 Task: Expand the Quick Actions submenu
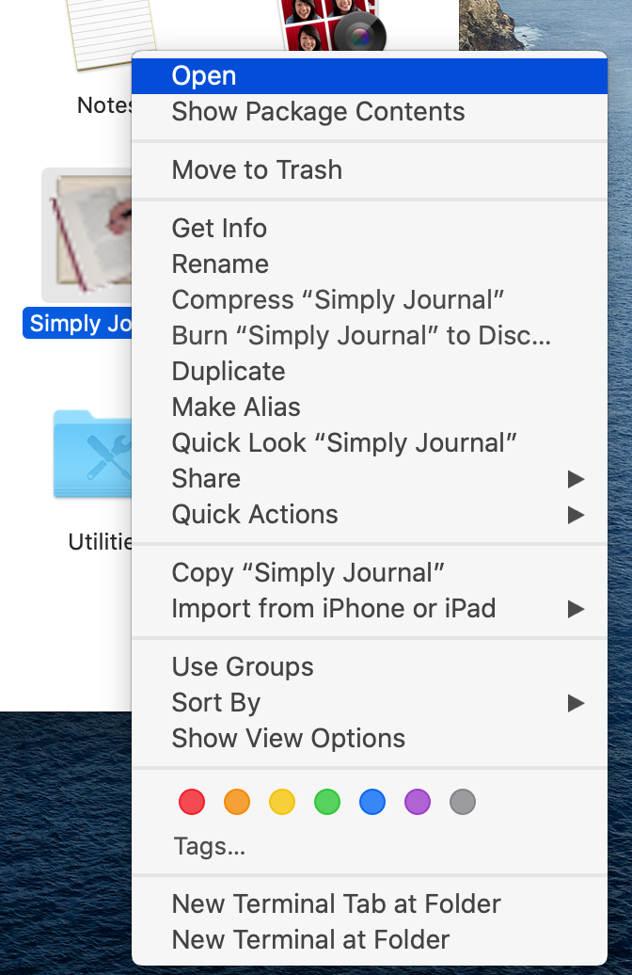376,515
